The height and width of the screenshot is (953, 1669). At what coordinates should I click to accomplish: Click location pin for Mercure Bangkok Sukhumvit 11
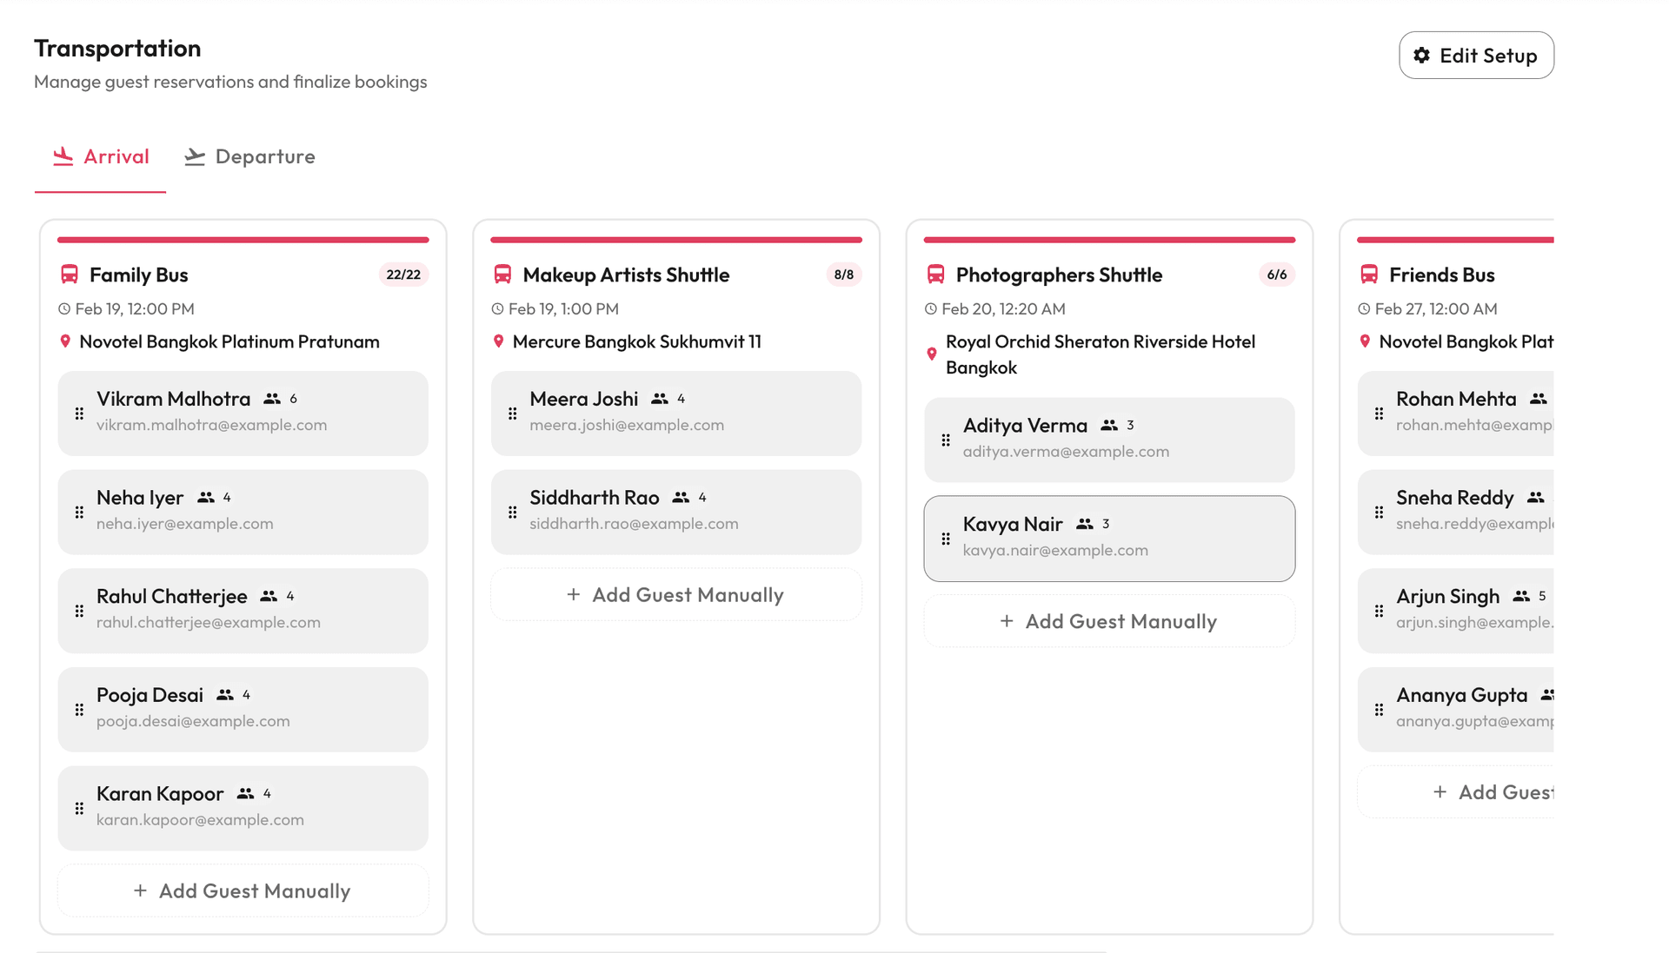click(x=498, y=341)
